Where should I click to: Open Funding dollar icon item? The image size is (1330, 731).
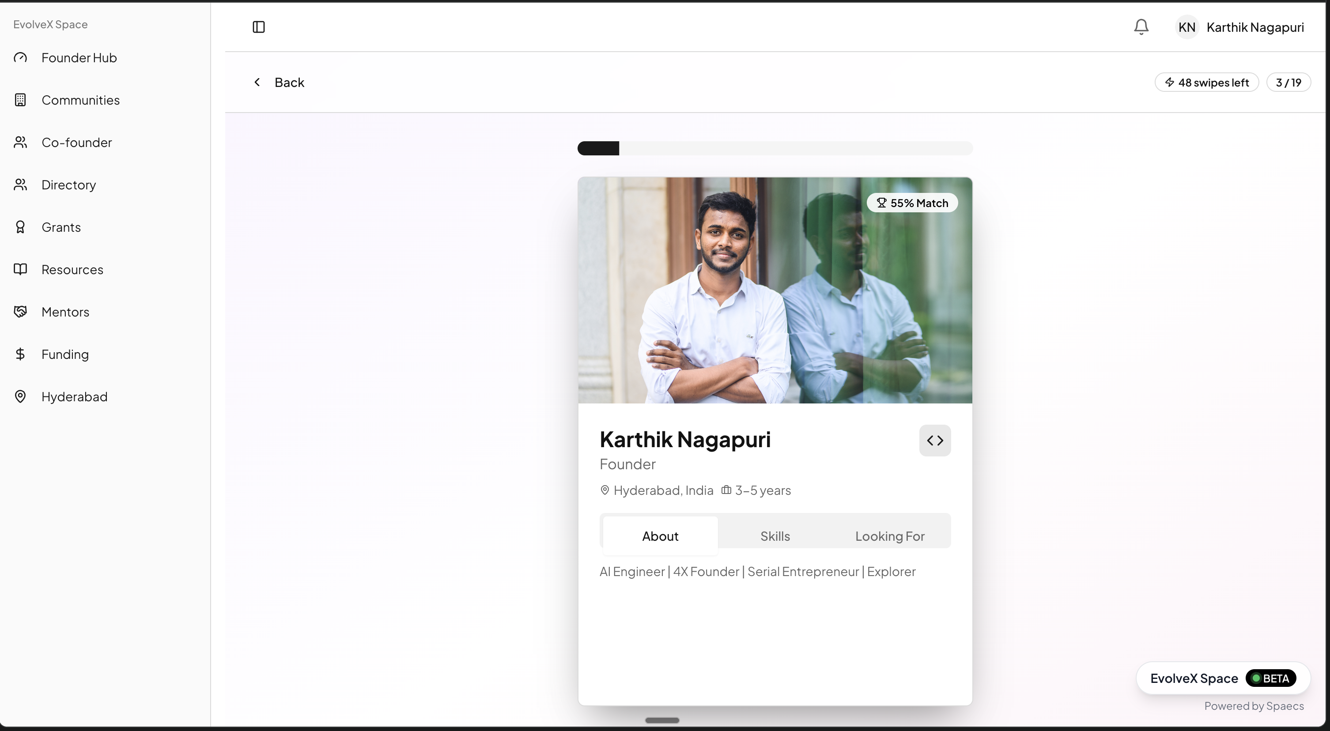point(20,354)
